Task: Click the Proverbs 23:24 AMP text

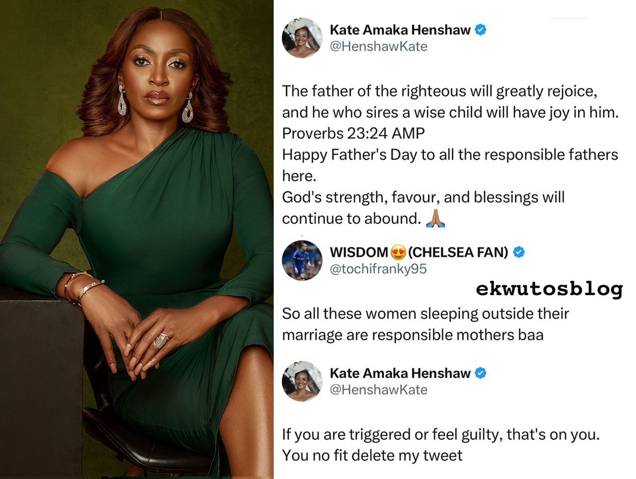Action: click(353, 133)
